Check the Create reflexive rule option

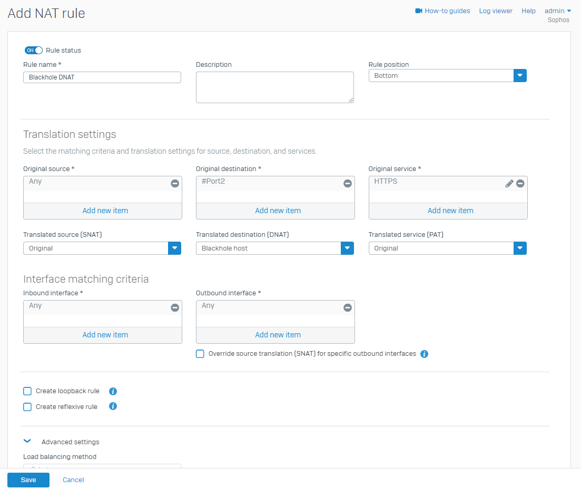point(27,406)
